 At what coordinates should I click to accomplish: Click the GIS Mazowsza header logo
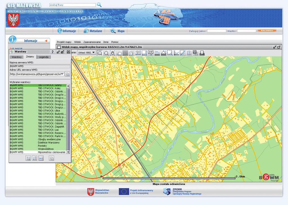click(x=24, y=5)
